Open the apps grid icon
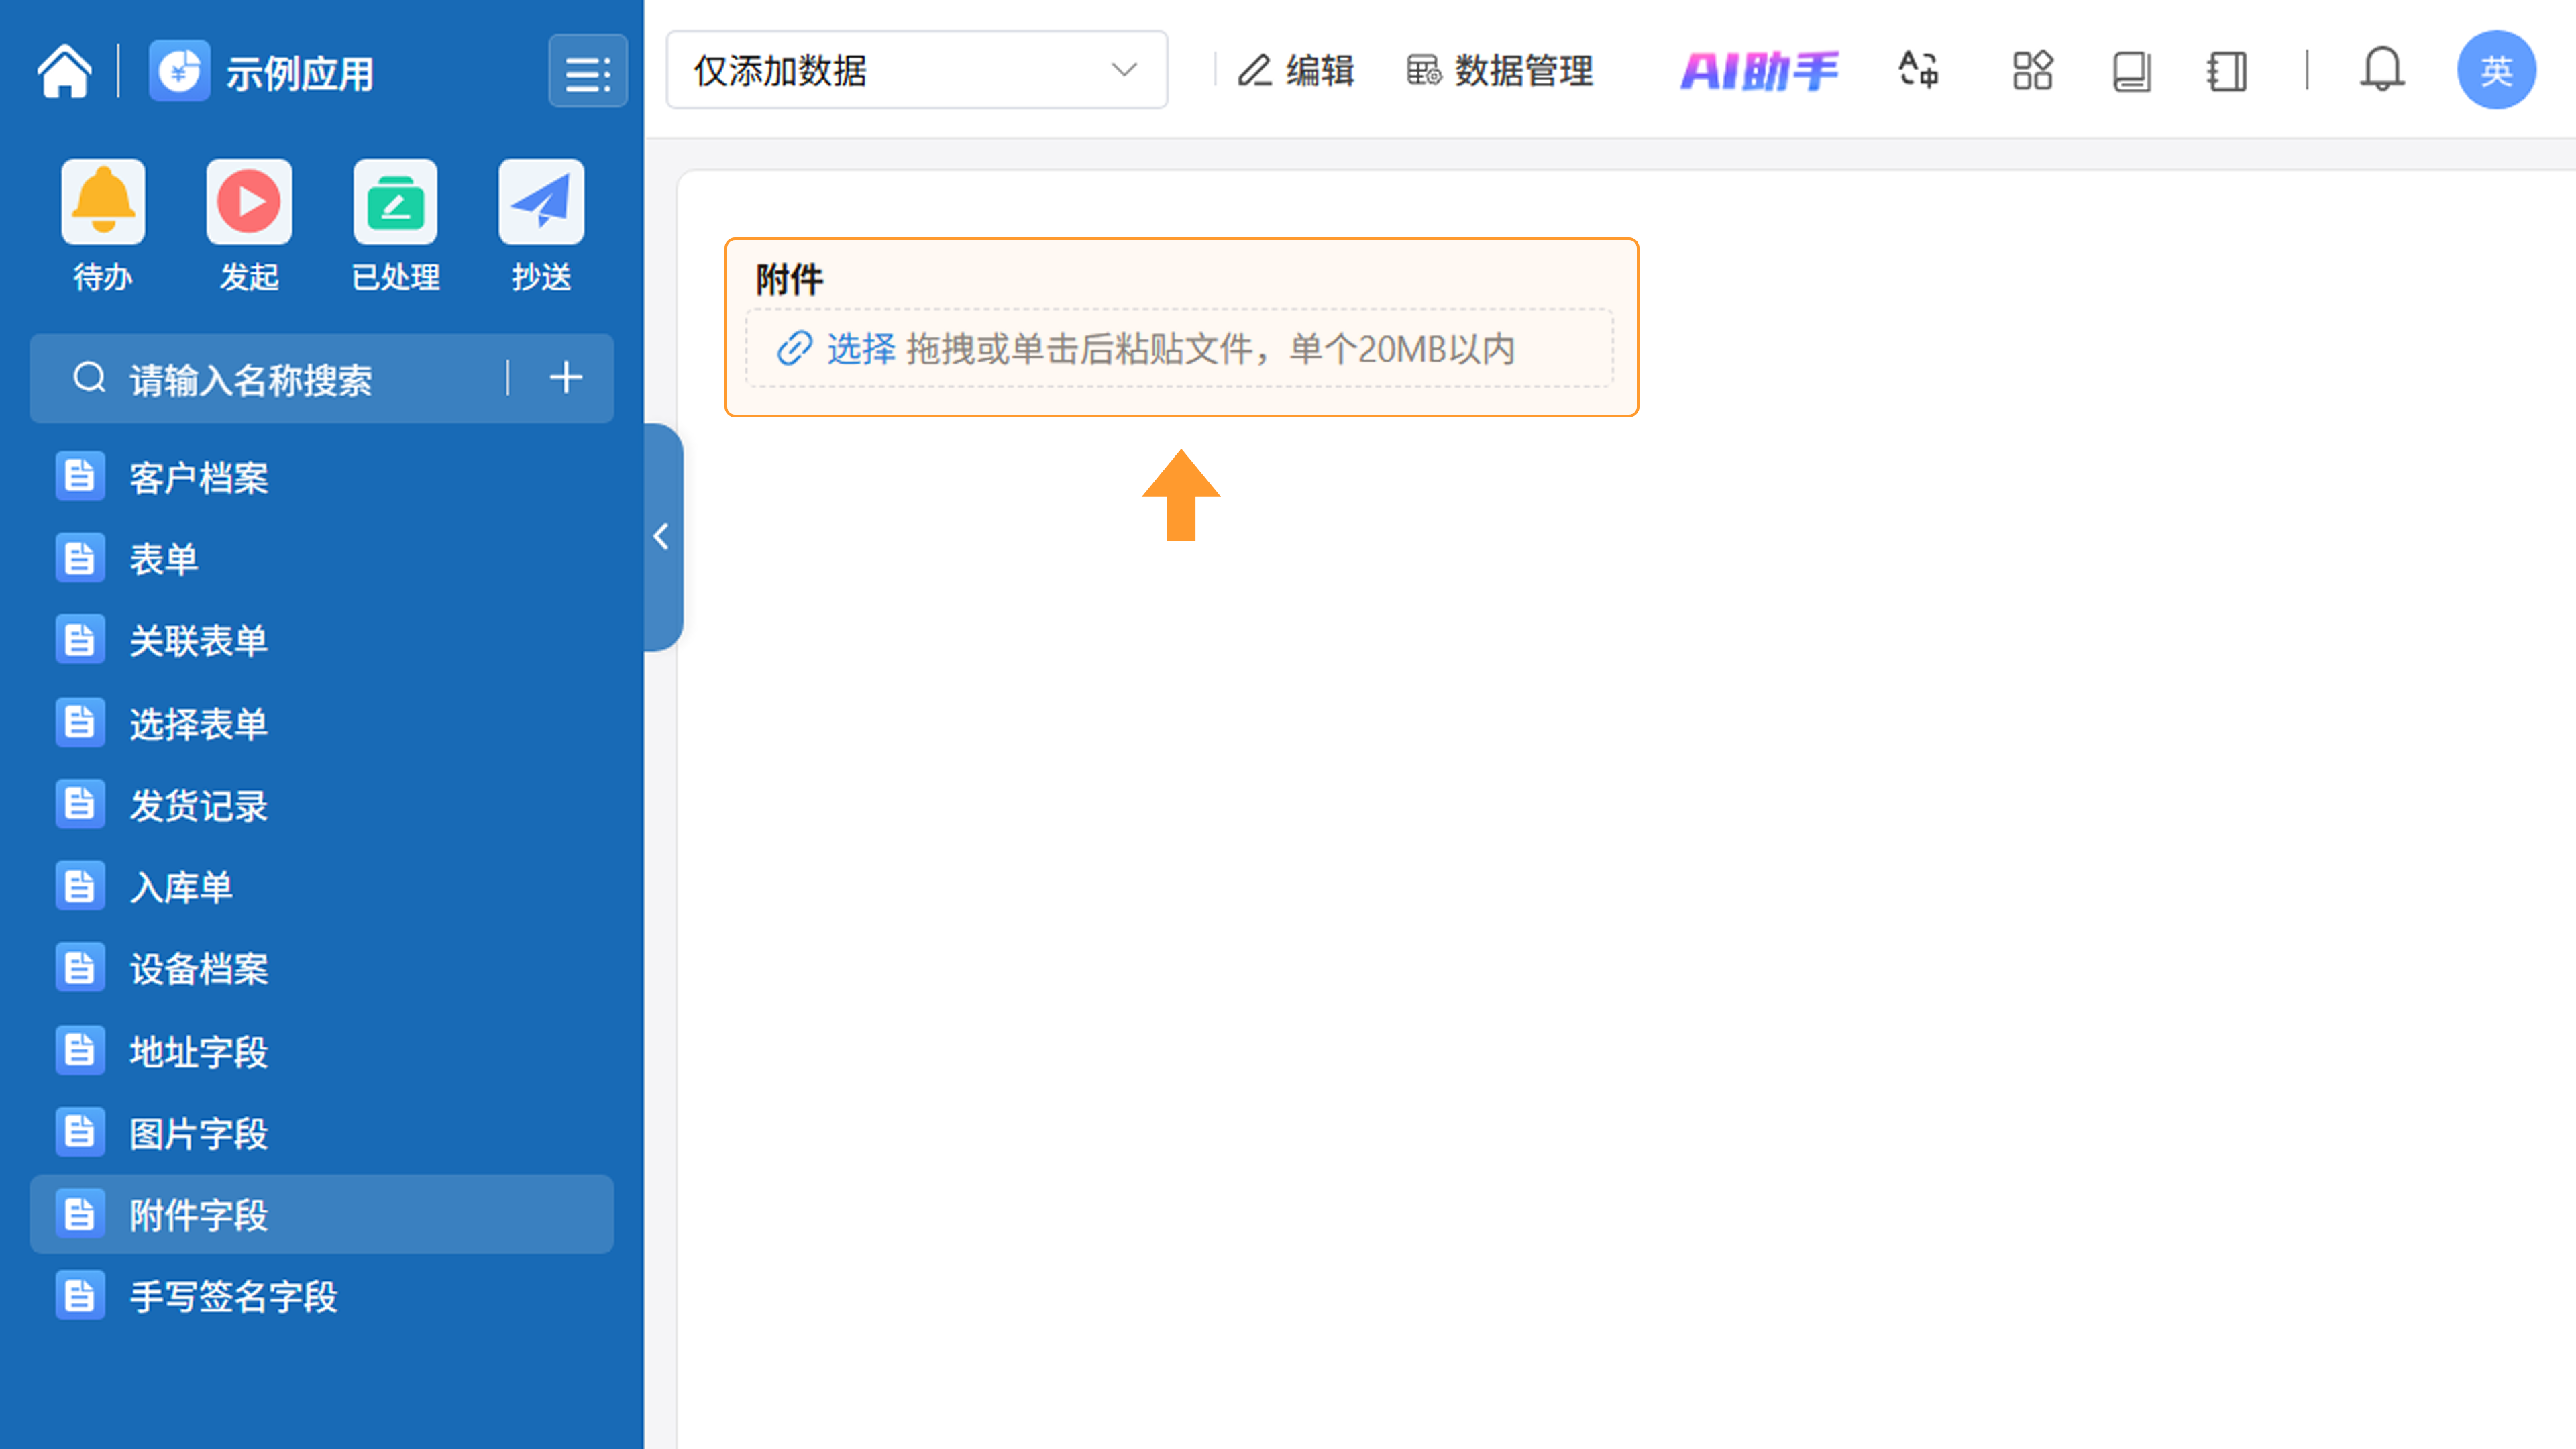Screen dimensions: 2576x1449 click(2032, 71)
